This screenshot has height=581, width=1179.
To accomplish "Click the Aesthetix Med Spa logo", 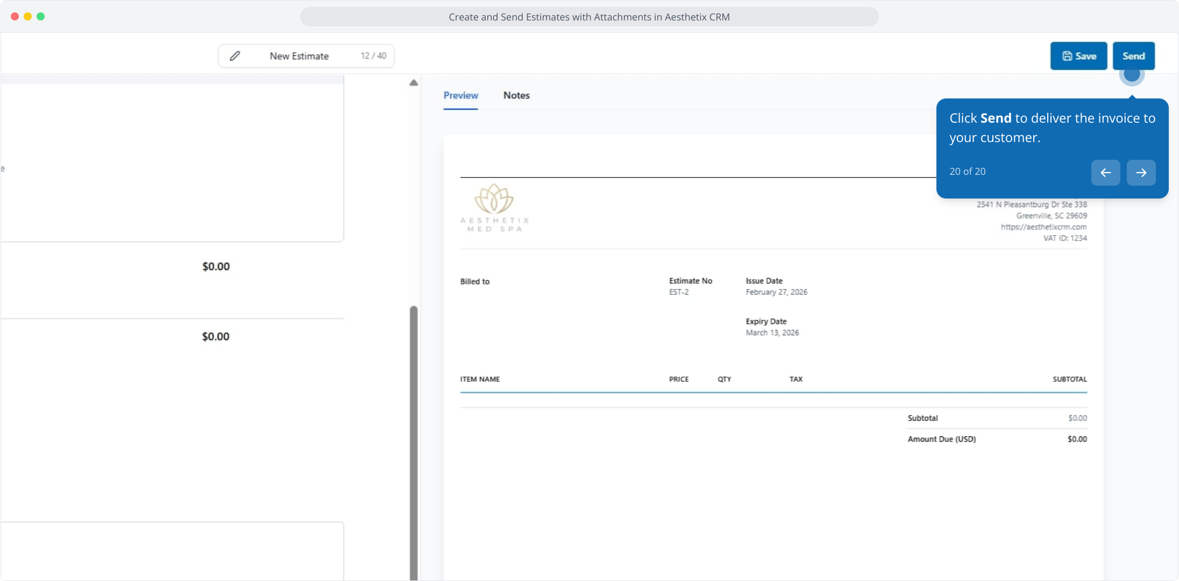I will (494, 208).
